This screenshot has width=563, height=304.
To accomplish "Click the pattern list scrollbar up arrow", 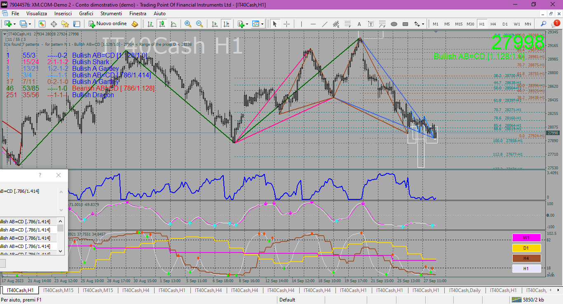I will pyautogui.click(x=61, y=221).
